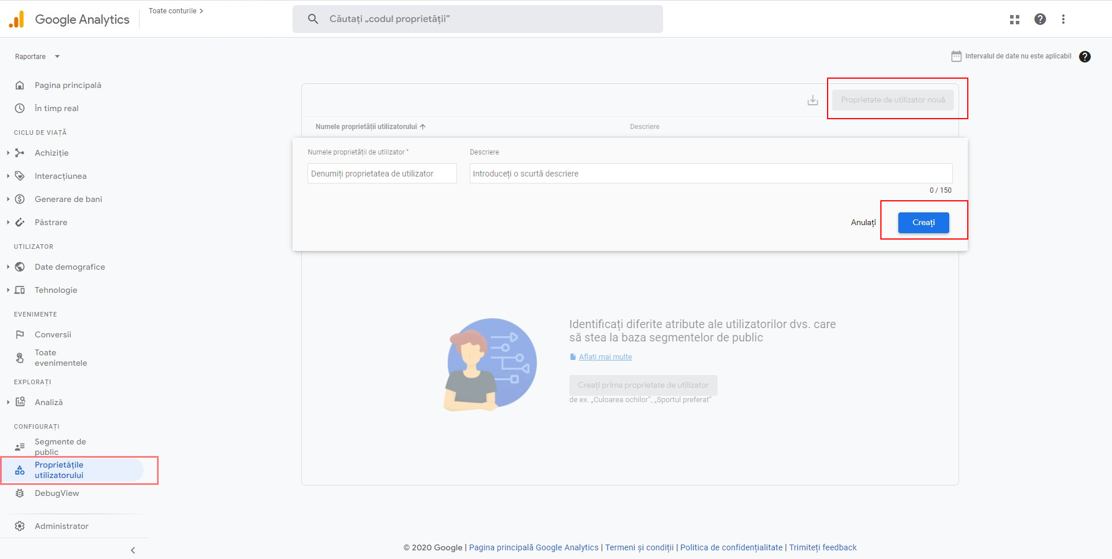The width and height of the screenshot is (1112, 559).
Task: Open the Google apps grid icon
Action: [1014, 19]
